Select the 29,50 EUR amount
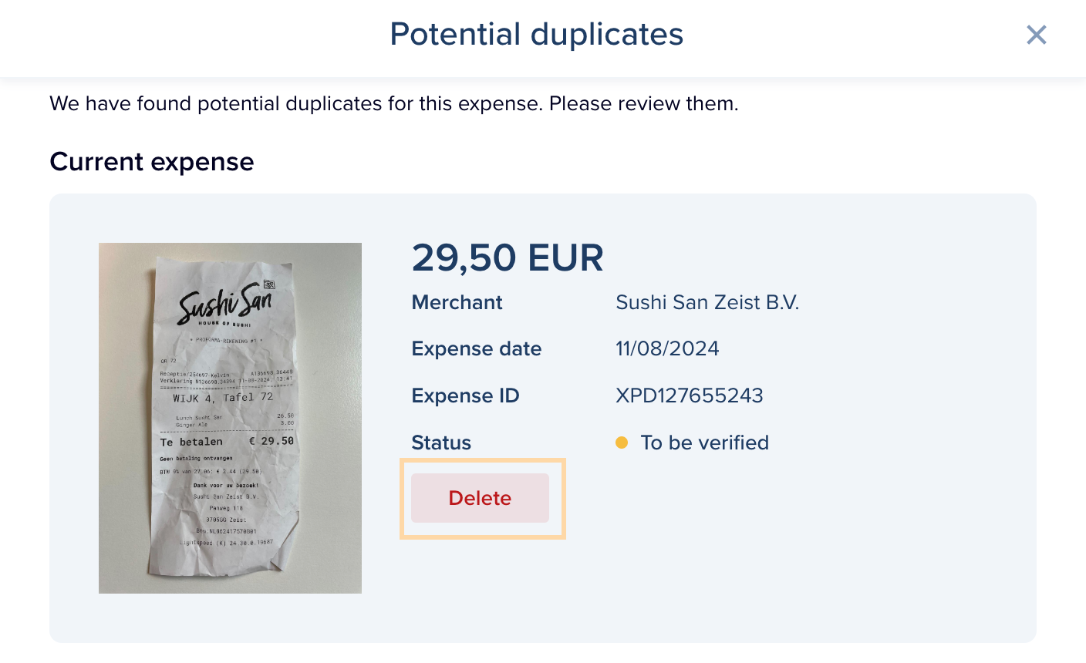Screen dimensions: 1086x663 [x=508, y=257]
